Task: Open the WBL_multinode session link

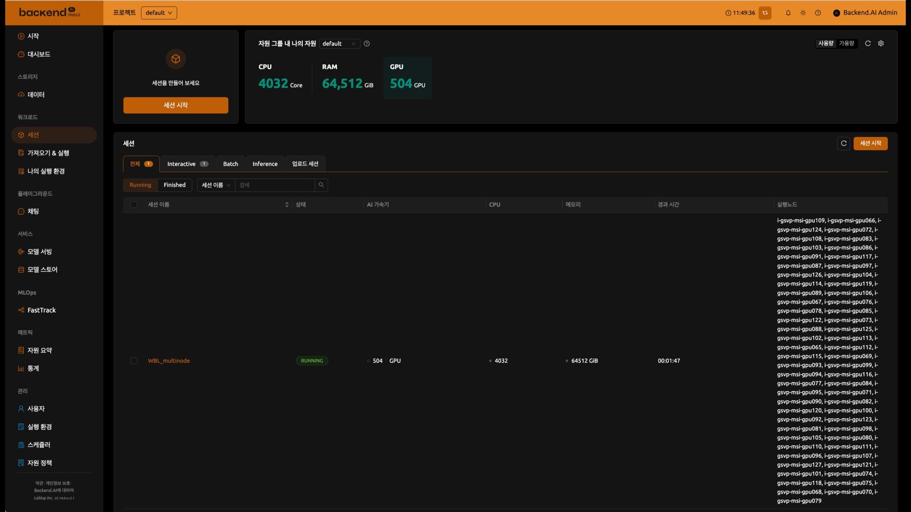Action: coord(168,361)
